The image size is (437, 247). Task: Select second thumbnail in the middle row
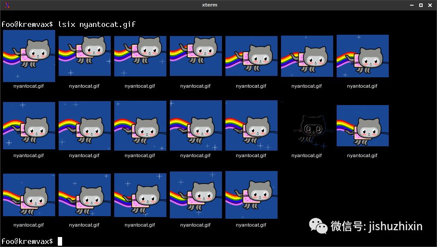point(85,125)
